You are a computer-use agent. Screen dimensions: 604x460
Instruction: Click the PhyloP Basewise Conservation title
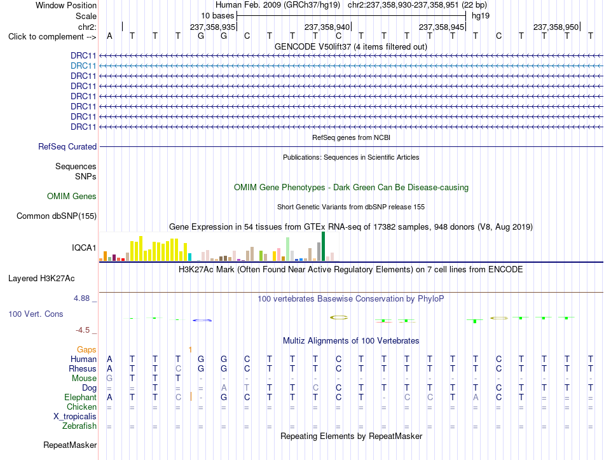tap(351, 299)
